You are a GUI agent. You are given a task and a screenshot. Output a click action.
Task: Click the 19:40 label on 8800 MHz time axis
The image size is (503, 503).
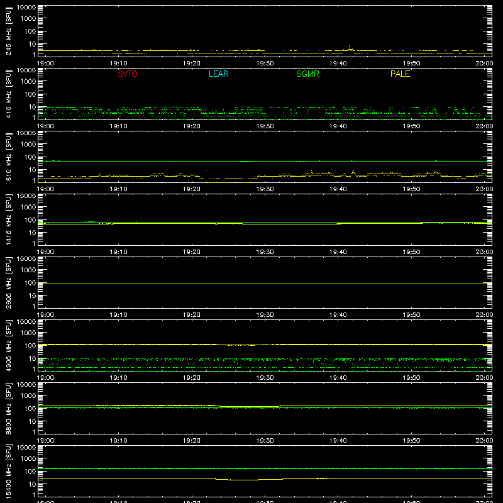(338, 441)
